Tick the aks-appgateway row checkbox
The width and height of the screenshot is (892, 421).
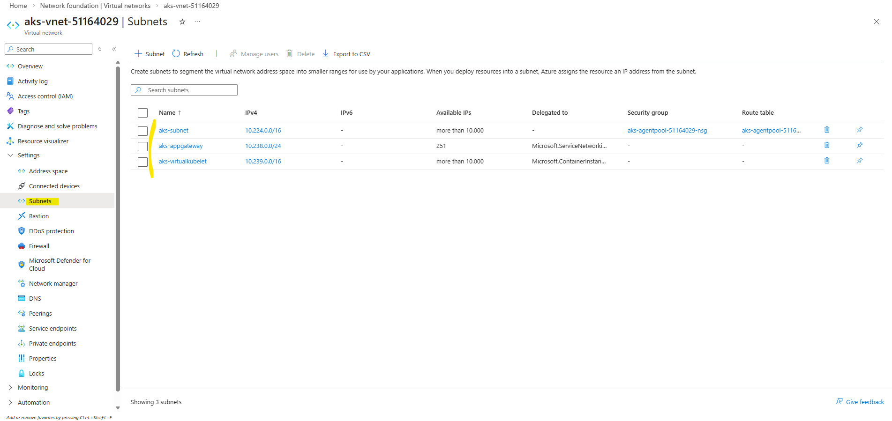point(143,147)
